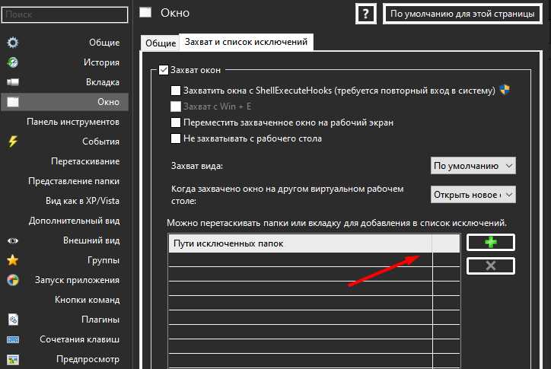This screenshot has height=369, width=551.
Task: Open help with the question mark button
Action: point(366,14)
